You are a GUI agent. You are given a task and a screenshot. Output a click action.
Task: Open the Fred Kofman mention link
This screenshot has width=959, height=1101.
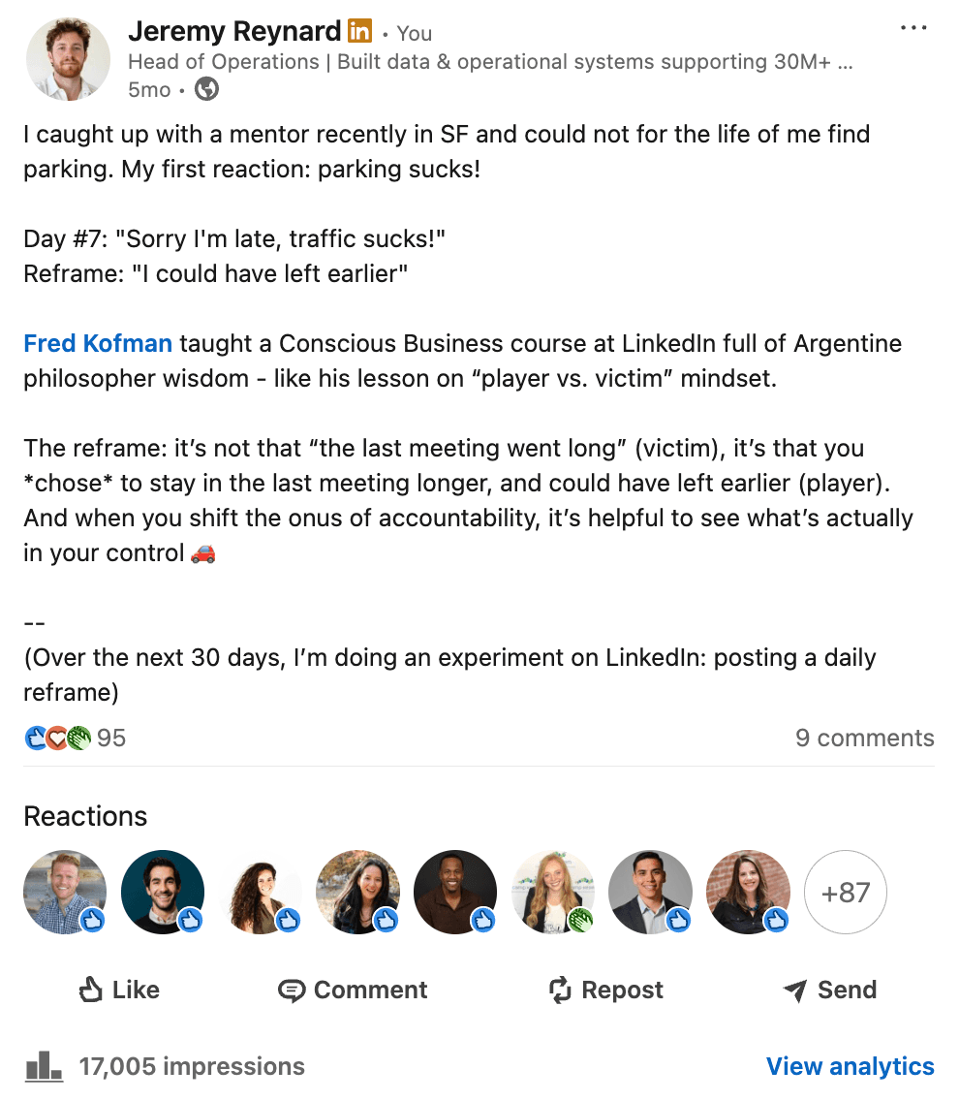pos(98,343)
